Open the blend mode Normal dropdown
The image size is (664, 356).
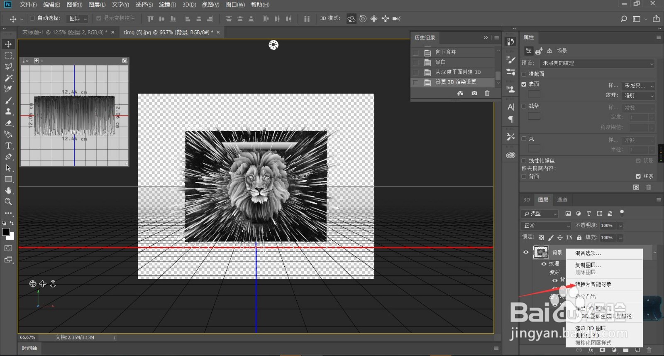547,226
